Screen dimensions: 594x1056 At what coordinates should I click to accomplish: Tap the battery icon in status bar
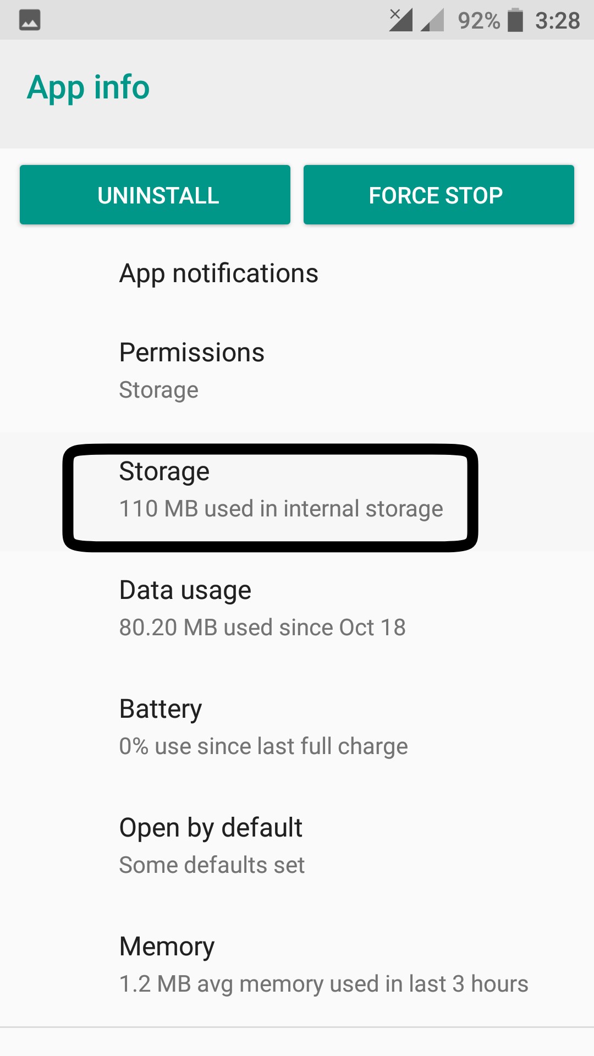point(515,20)
